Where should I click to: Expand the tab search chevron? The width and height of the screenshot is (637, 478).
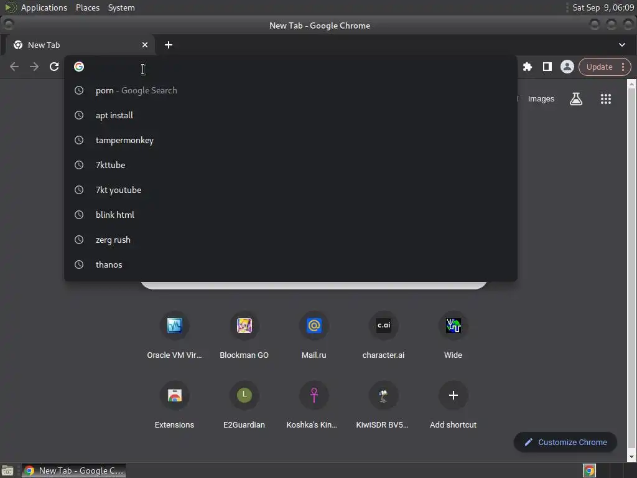(x=622, y=45)
